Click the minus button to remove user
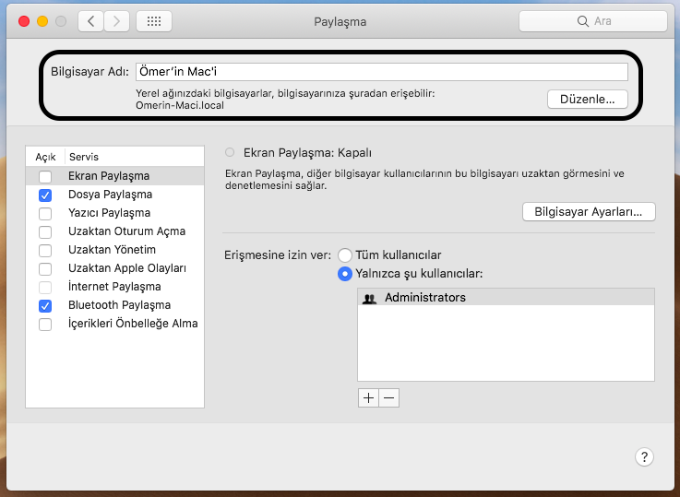Viewport: 680px width, 497px height. [x=388, y=398]
